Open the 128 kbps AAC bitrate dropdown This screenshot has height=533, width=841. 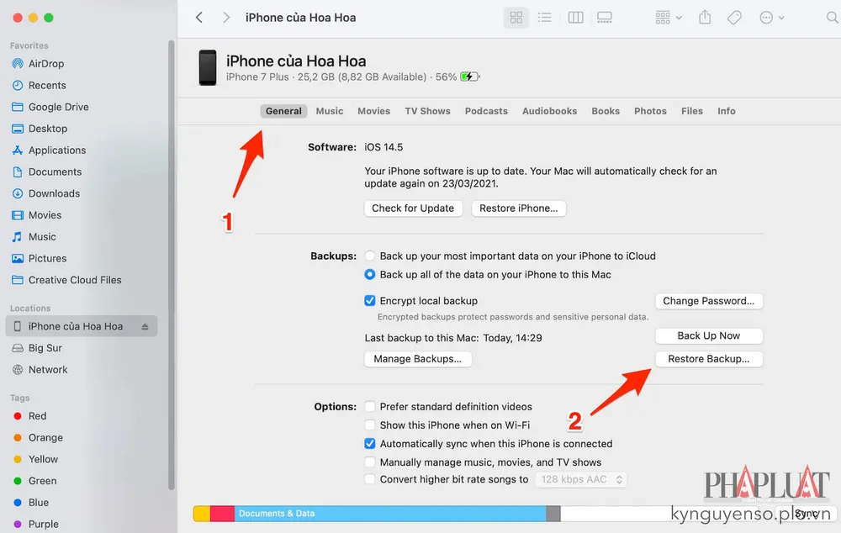click(x=581, y=479)
